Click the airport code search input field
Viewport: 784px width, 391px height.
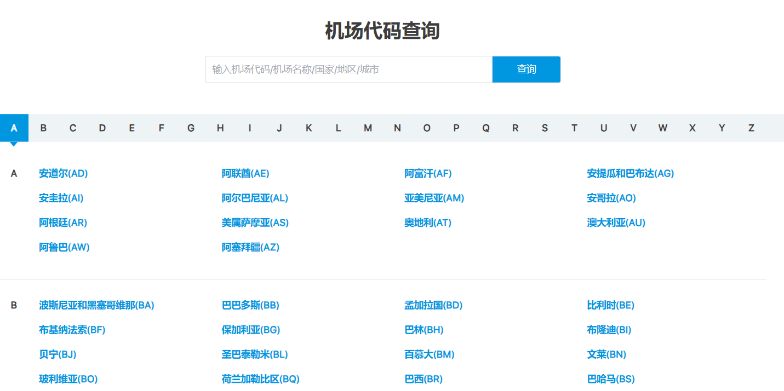[348, 69]
